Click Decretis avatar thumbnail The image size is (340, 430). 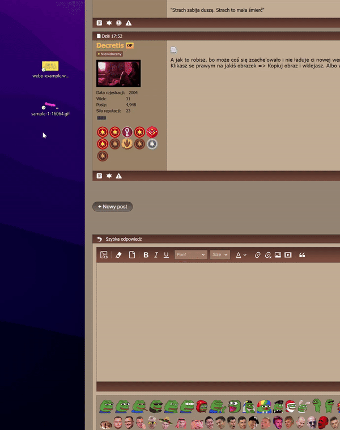pos(118,73)
